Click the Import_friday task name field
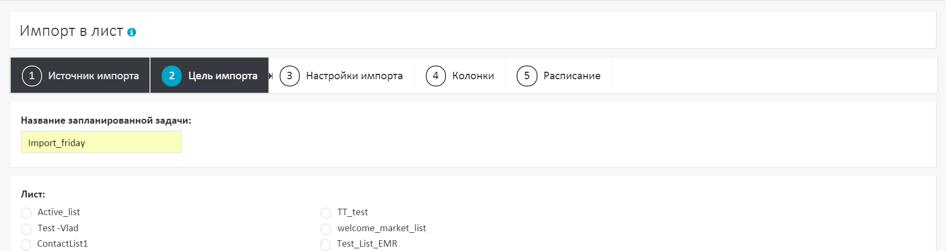Viewport: 946px width, 251px height. (101, 142)
